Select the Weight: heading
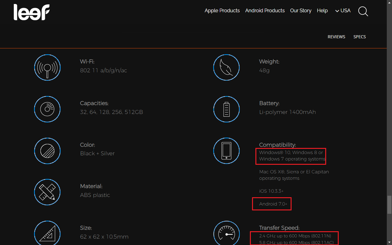Viewport: 392px width, 245px height. coord(269,61)
